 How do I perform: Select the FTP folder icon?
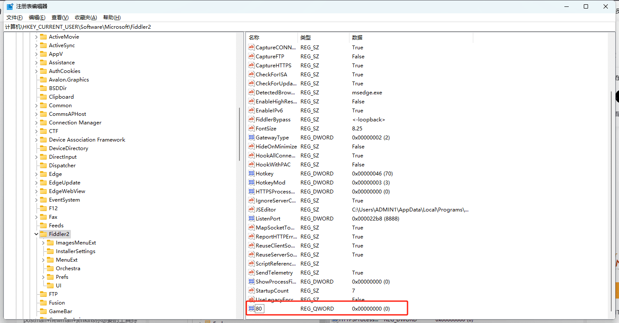click(43, 294)
